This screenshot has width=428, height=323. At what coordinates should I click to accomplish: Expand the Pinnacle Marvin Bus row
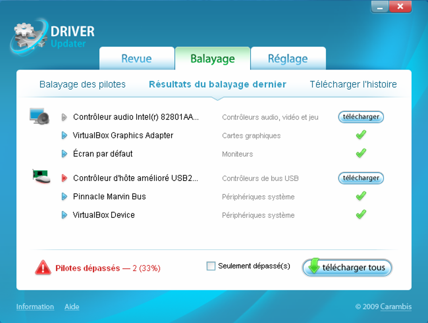pos(64,196)
